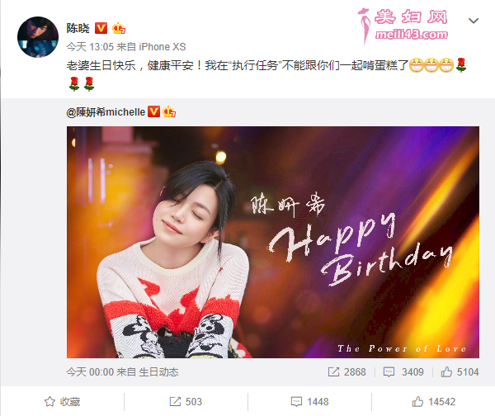Click the crown membership icon beside 陈晓
This screenshot has width=495, height=416.
pos(119,28)
